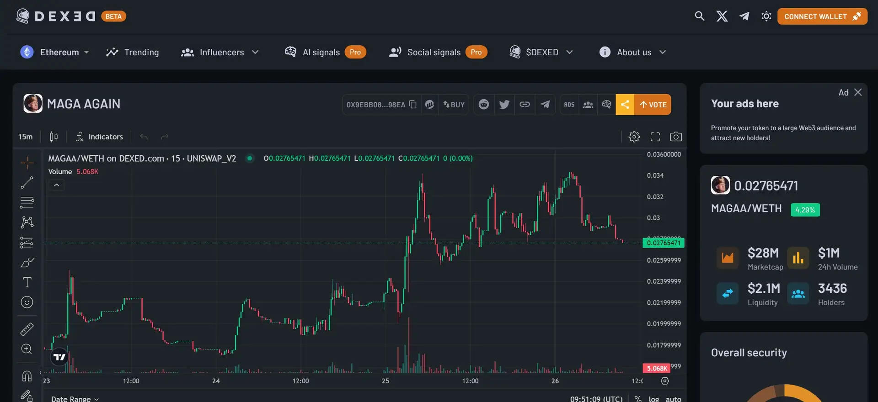The height and width of the screenshot is (402, 878).
Task: Copy the contract address 0X9EBB08...98EA
Action: pyautogui.click(x=412, y=105)
